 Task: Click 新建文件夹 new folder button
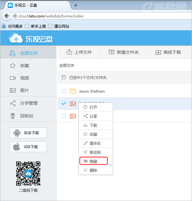pos(124,52)
